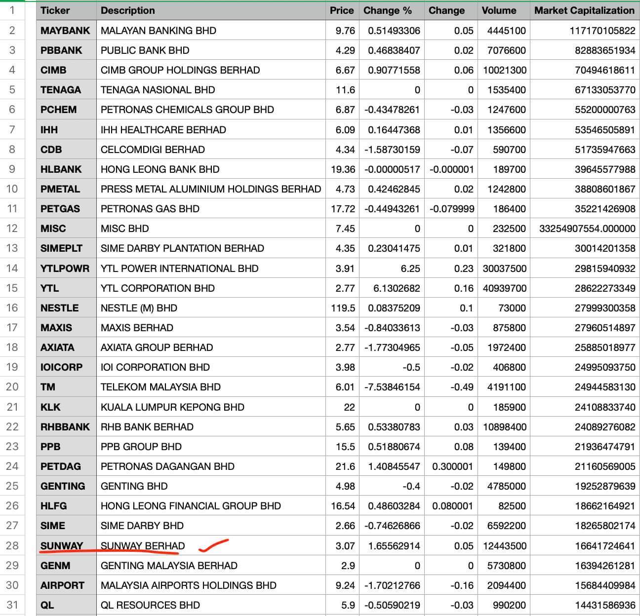This screenshot has height=616, width=640.
Task: Select the MAYBANK ticker cell
Action: pyautogui.click(x=66, y=31)
